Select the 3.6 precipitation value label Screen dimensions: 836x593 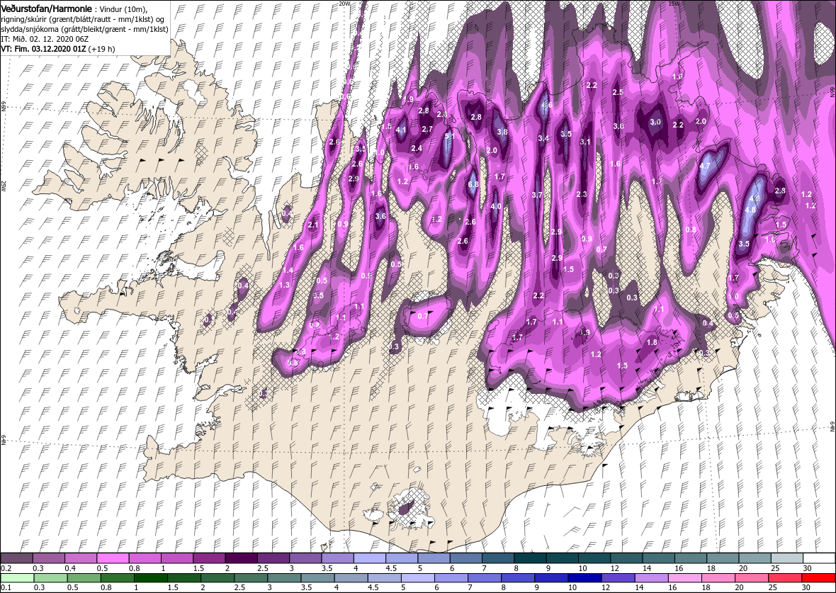380,216
